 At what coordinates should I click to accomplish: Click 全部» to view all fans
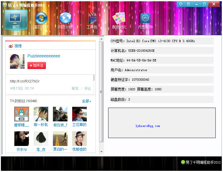pyautogui.click(x=87, y=101)
